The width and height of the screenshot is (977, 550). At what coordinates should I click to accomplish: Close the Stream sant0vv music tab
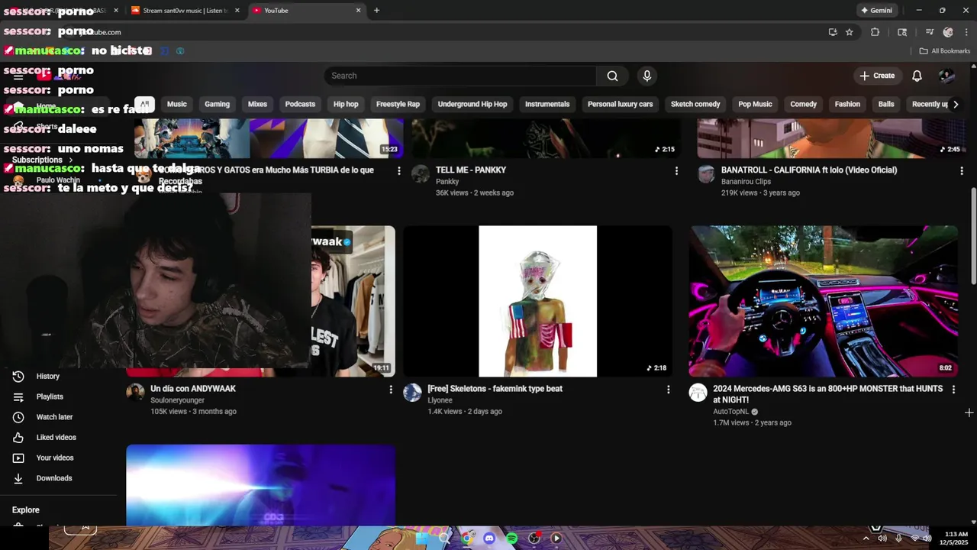pos(237,11)
